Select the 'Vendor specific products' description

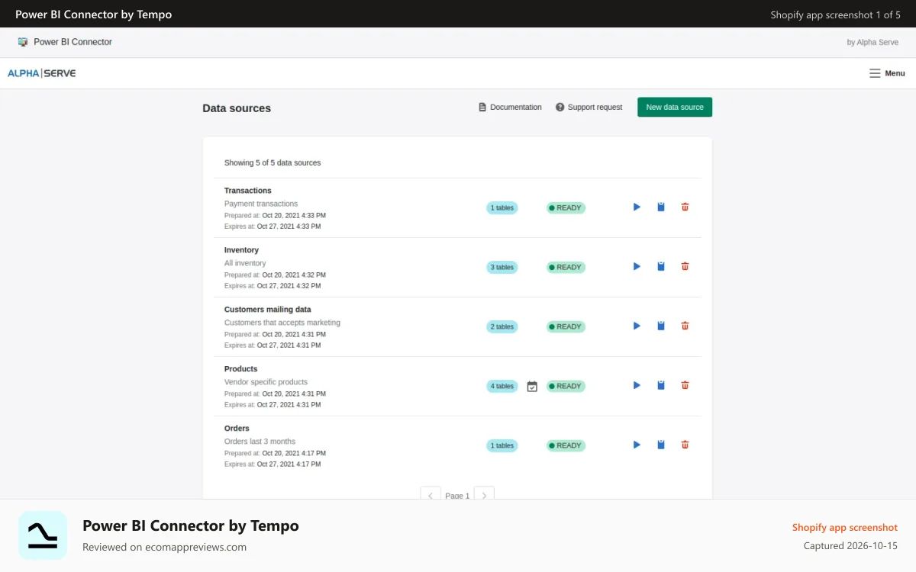(266, 382)
